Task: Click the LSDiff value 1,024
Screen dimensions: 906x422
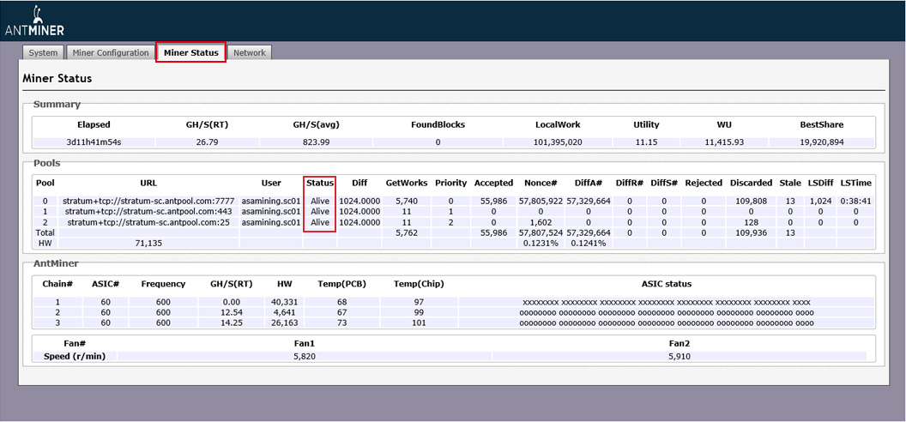Action: 820,201
